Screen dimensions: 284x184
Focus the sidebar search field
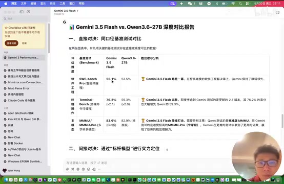(x=25, y=18)
